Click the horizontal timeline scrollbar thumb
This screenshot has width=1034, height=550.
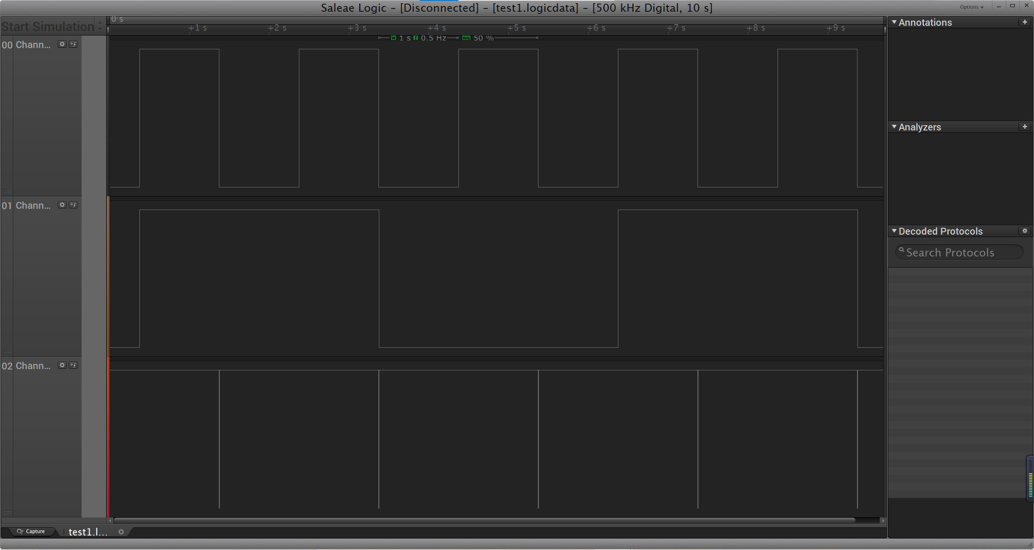pos(484,521)
